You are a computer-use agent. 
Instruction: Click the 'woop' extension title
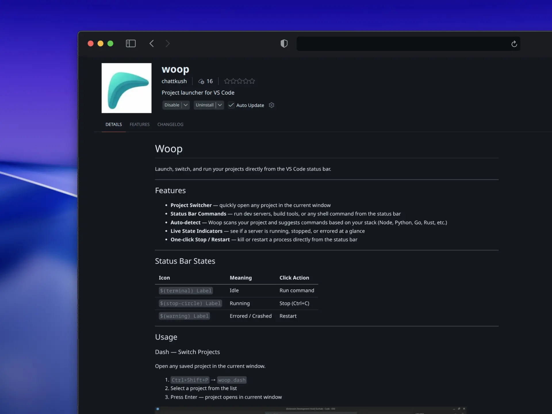tap(175, 69)
